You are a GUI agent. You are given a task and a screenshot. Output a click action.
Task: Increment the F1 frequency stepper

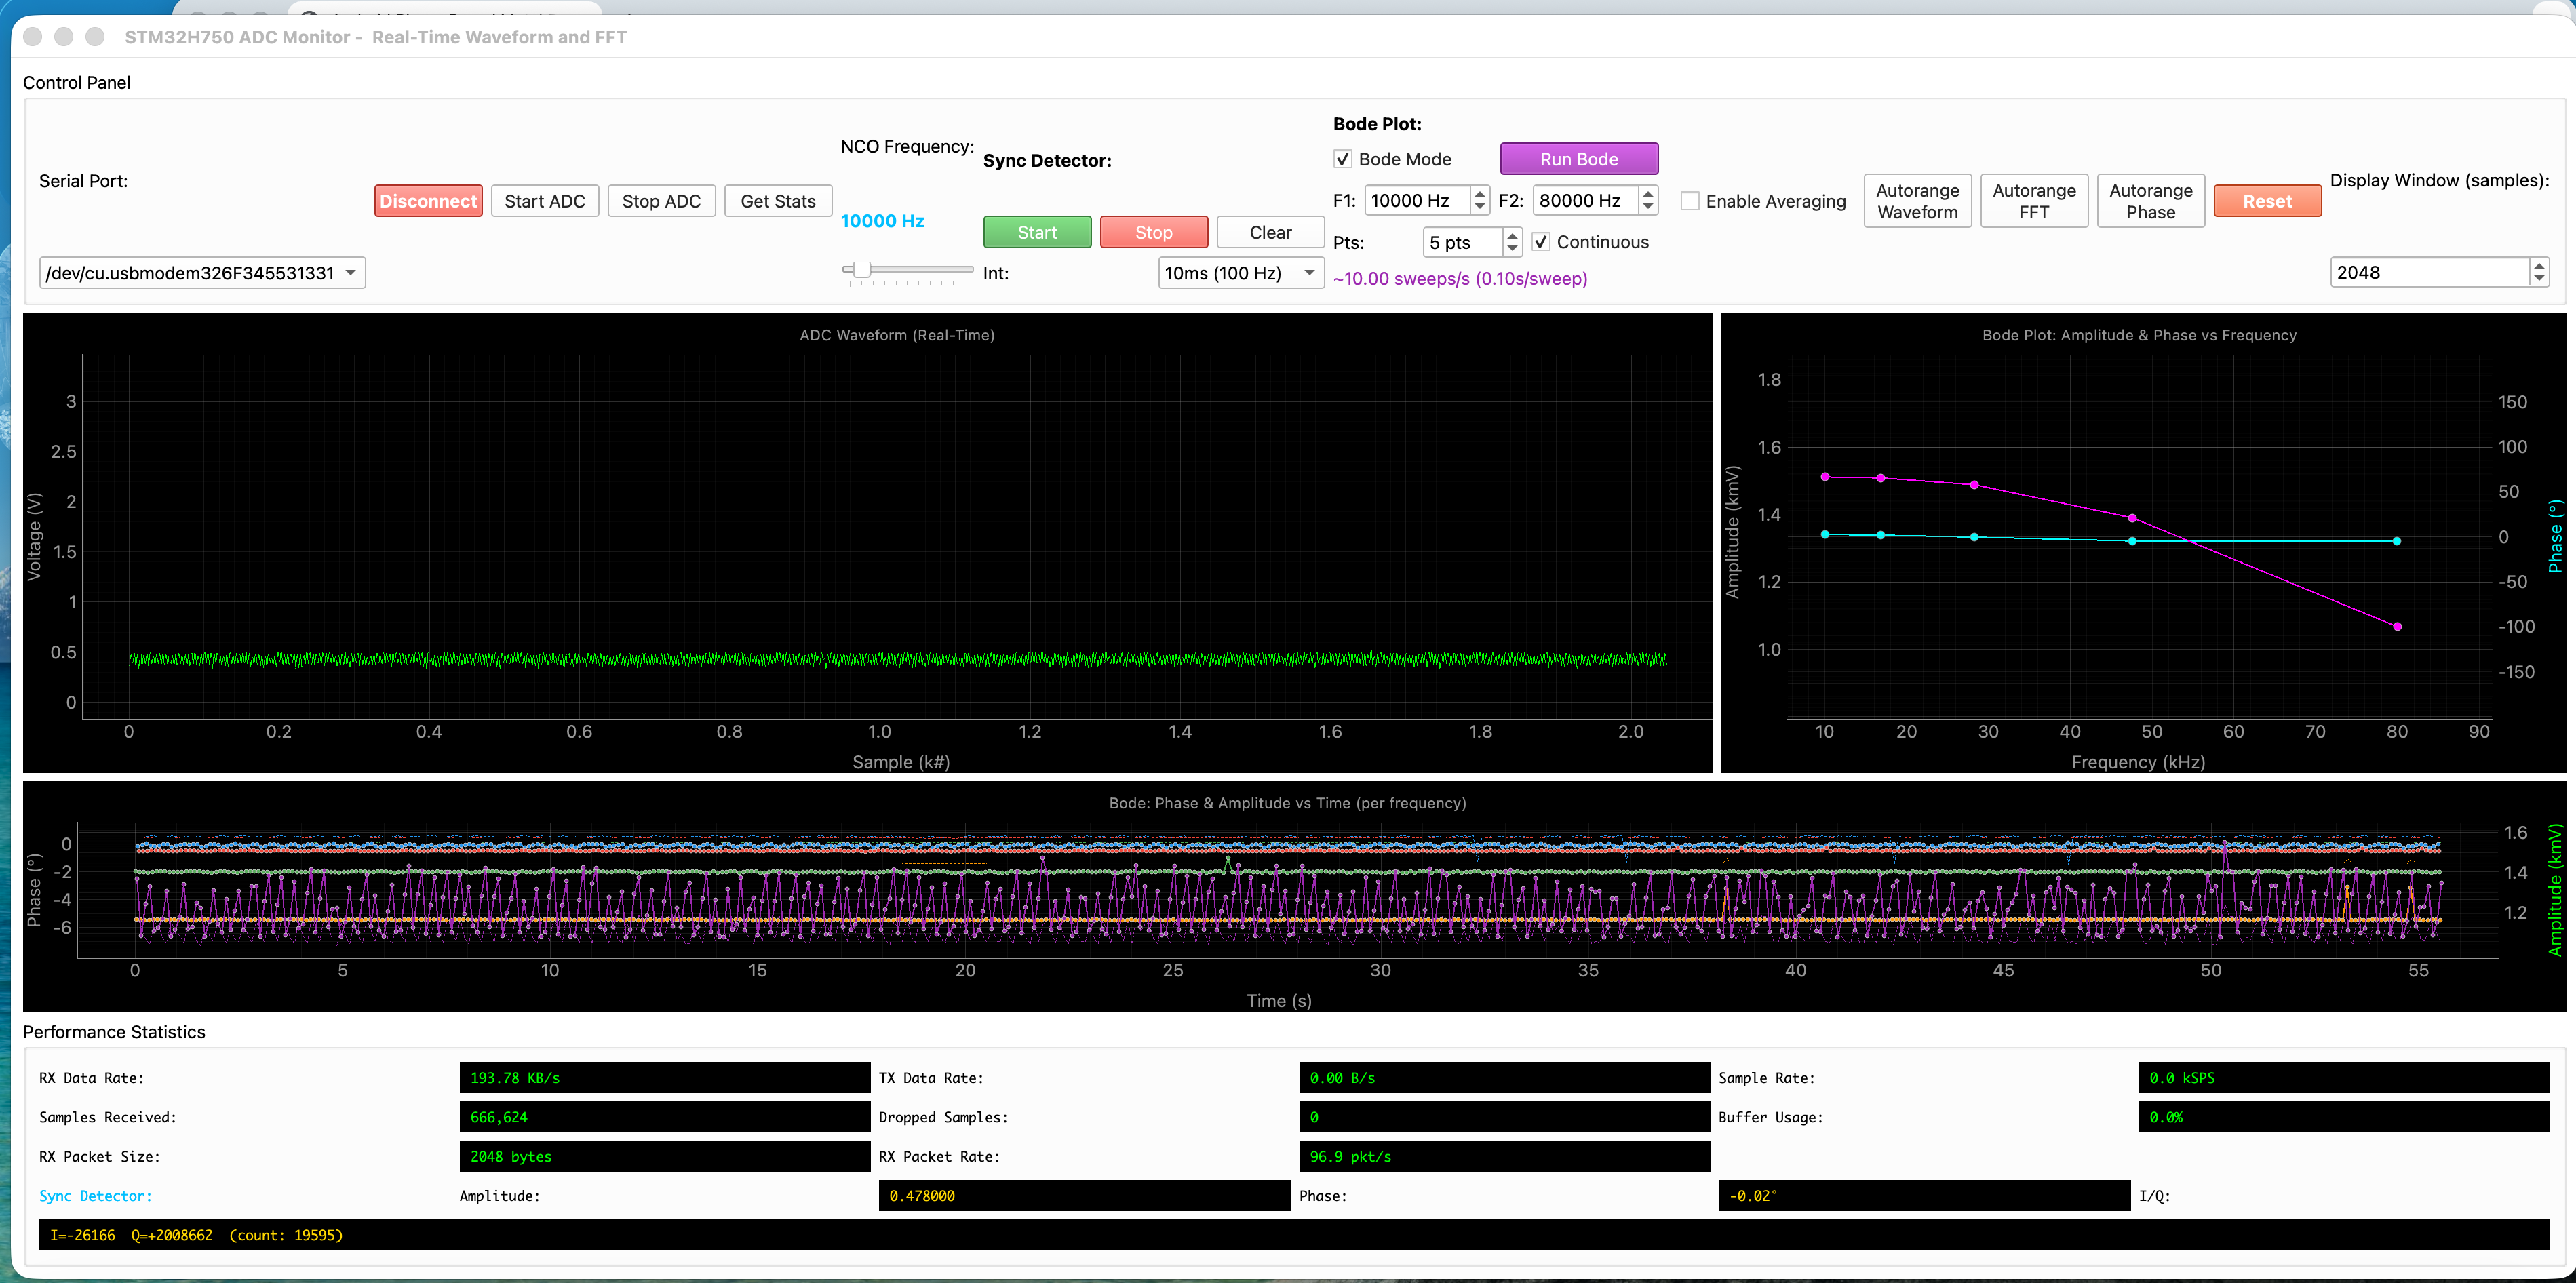(x=1480, y=194)
